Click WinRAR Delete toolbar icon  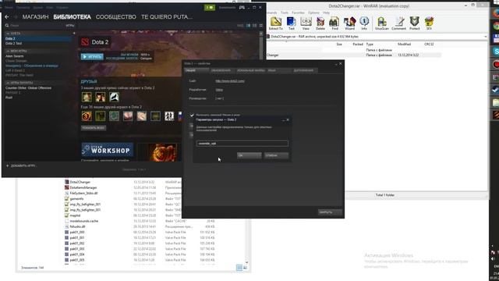(x=320, y=23)
